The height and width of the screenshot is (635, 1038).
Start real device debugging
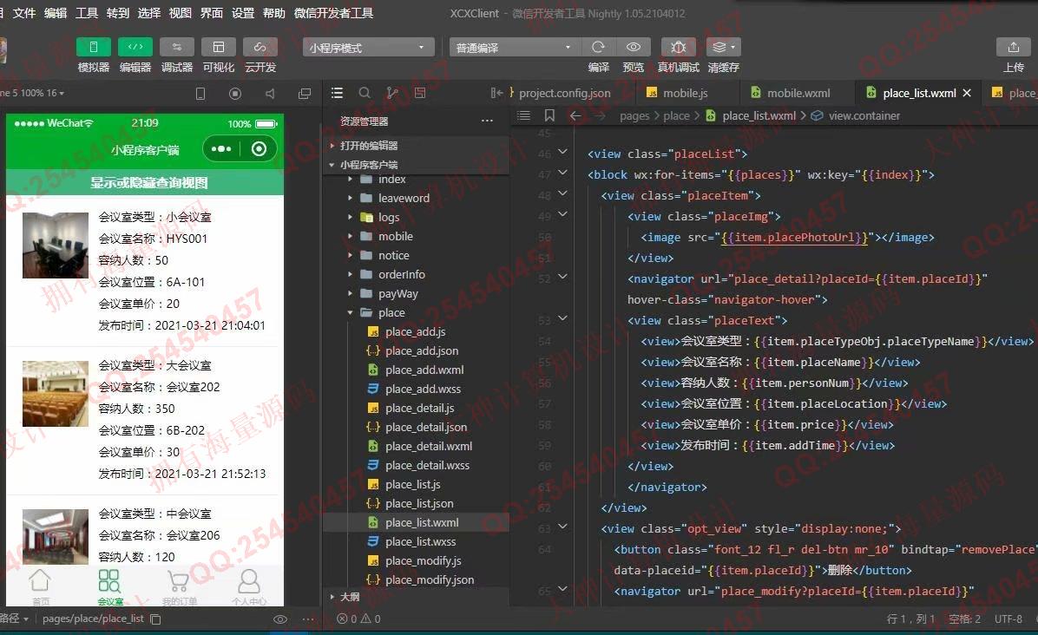(x=679, y=47)
